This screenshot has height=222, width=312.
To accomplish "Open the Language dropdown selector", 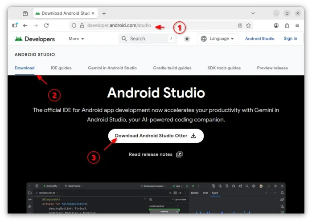I will coord(218,39).
